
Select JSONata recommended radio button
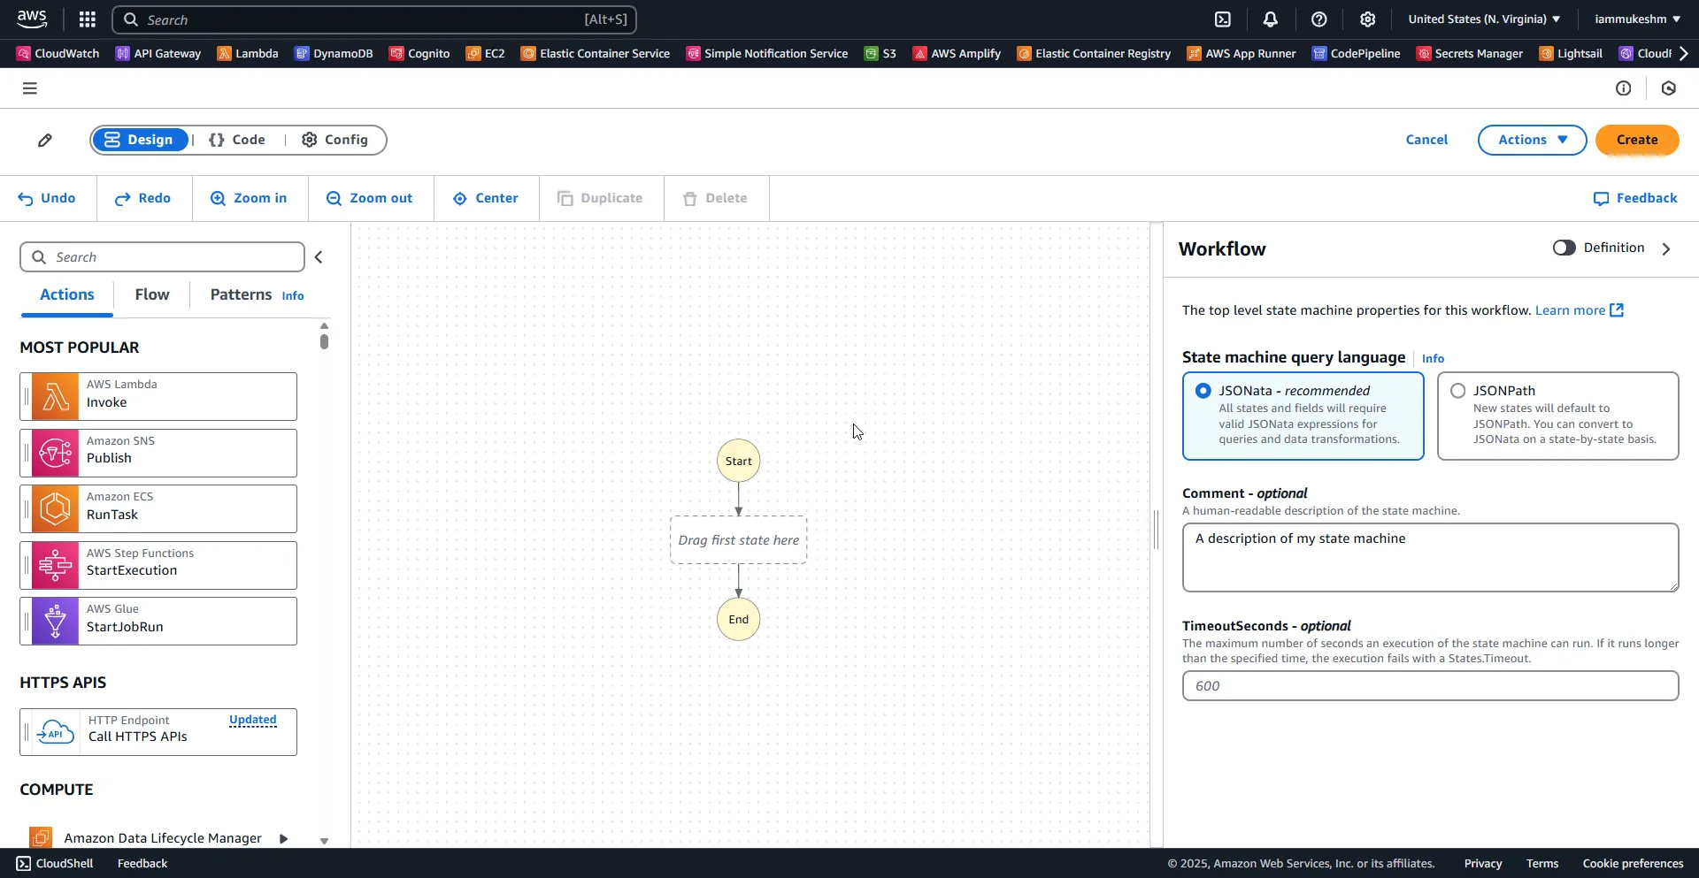point(1203,391)
